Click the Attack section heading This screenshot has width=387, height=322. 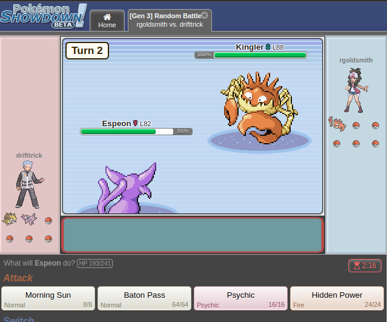18,278
